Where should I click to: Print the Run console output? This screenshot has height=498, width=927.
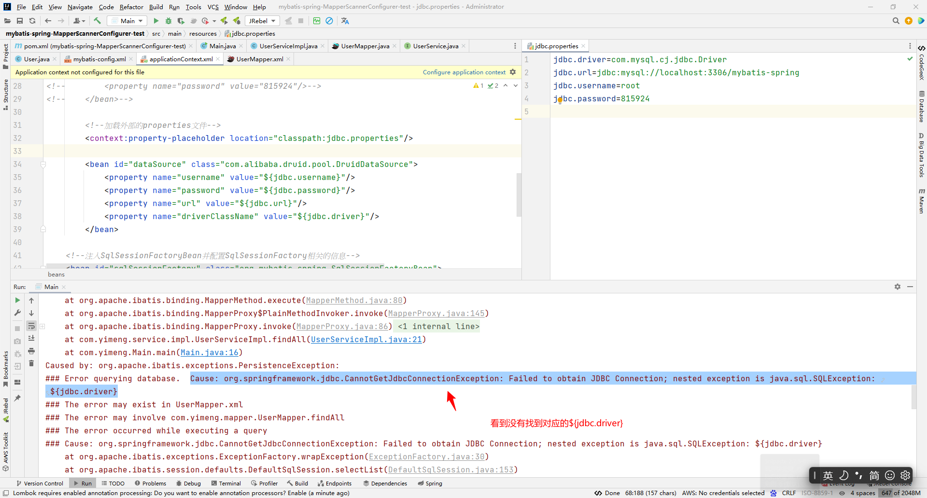[31, 351]
